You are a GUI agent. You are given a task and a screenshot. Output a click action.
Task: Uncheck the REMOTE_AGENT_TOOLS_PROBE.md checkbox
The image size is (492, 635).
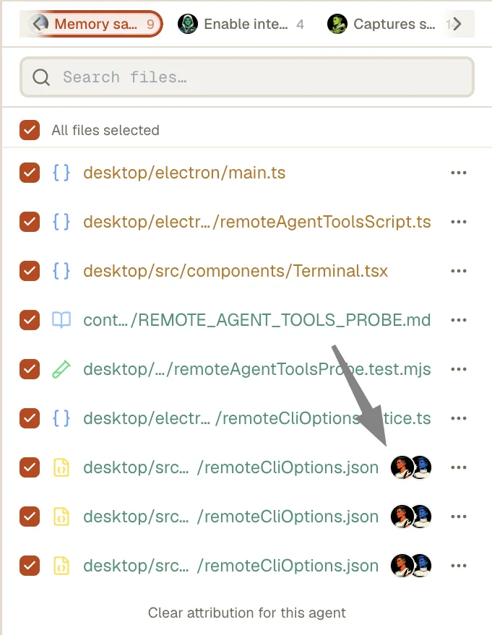[30, 320]
